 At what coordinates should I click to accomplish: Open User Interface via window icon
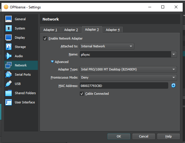tap(8, 102)
